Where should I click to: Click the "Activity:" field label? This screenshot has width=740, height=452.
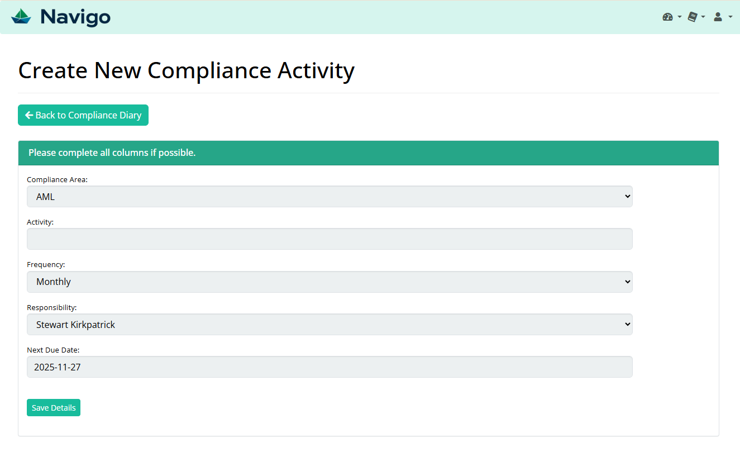click(40, 222)
